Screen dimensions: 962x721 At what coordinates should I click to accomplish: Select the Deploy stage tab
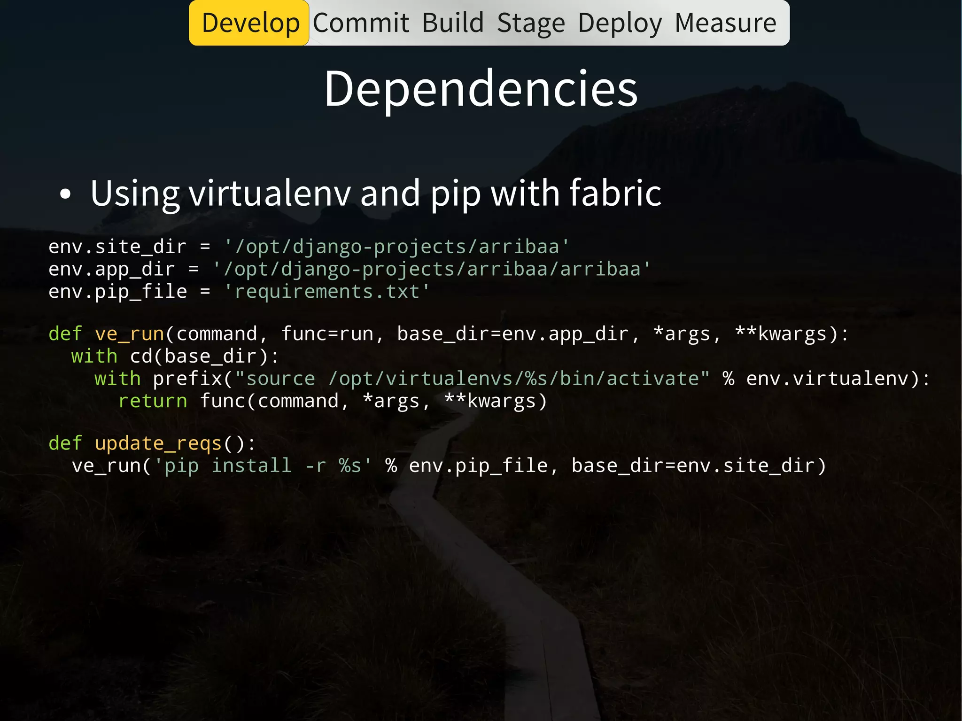(x=620, y=23)
